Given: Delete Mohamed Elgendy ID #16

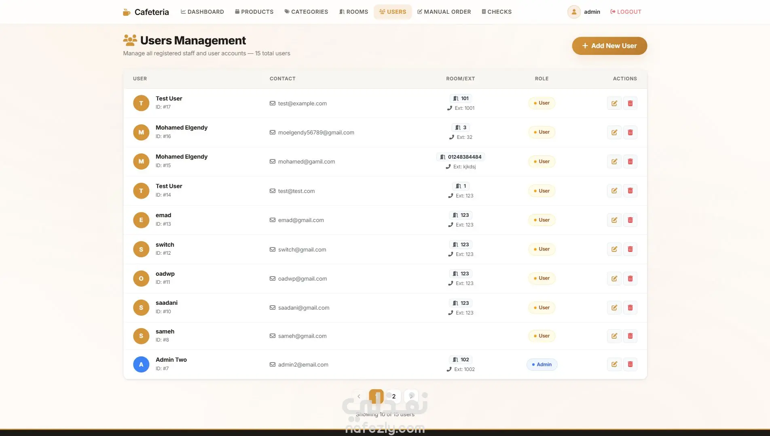Looking at the screenshot, I should click(630, 132).
